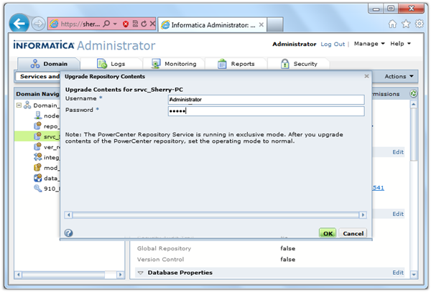
Task: Click the search magnifier in address bar
Action: point(106,24)
